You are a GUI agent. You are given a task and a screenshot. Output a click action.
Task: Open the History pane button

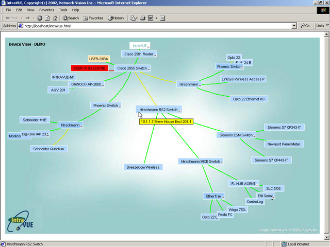(116, 18)
